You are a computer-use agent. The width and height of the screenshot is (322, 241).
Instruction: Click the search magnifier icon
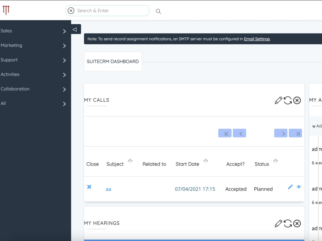158,11
